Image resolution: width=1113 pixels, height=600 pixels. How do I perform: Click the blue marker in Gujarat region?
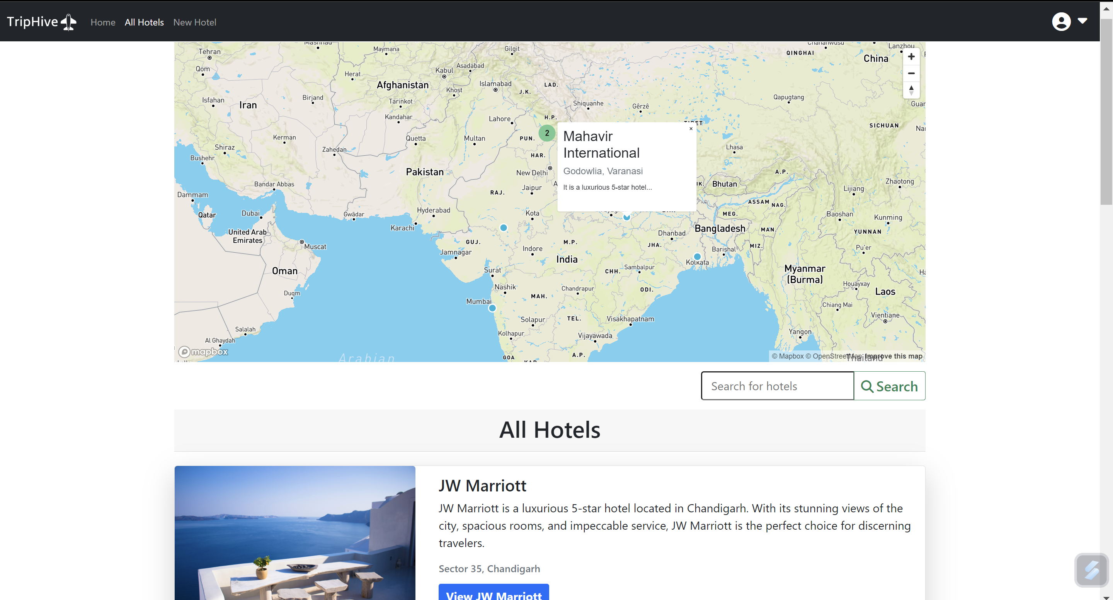coord(503,228)
